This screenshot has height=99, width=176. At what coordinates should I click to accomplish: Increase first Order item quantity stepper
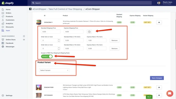point(59,39)
